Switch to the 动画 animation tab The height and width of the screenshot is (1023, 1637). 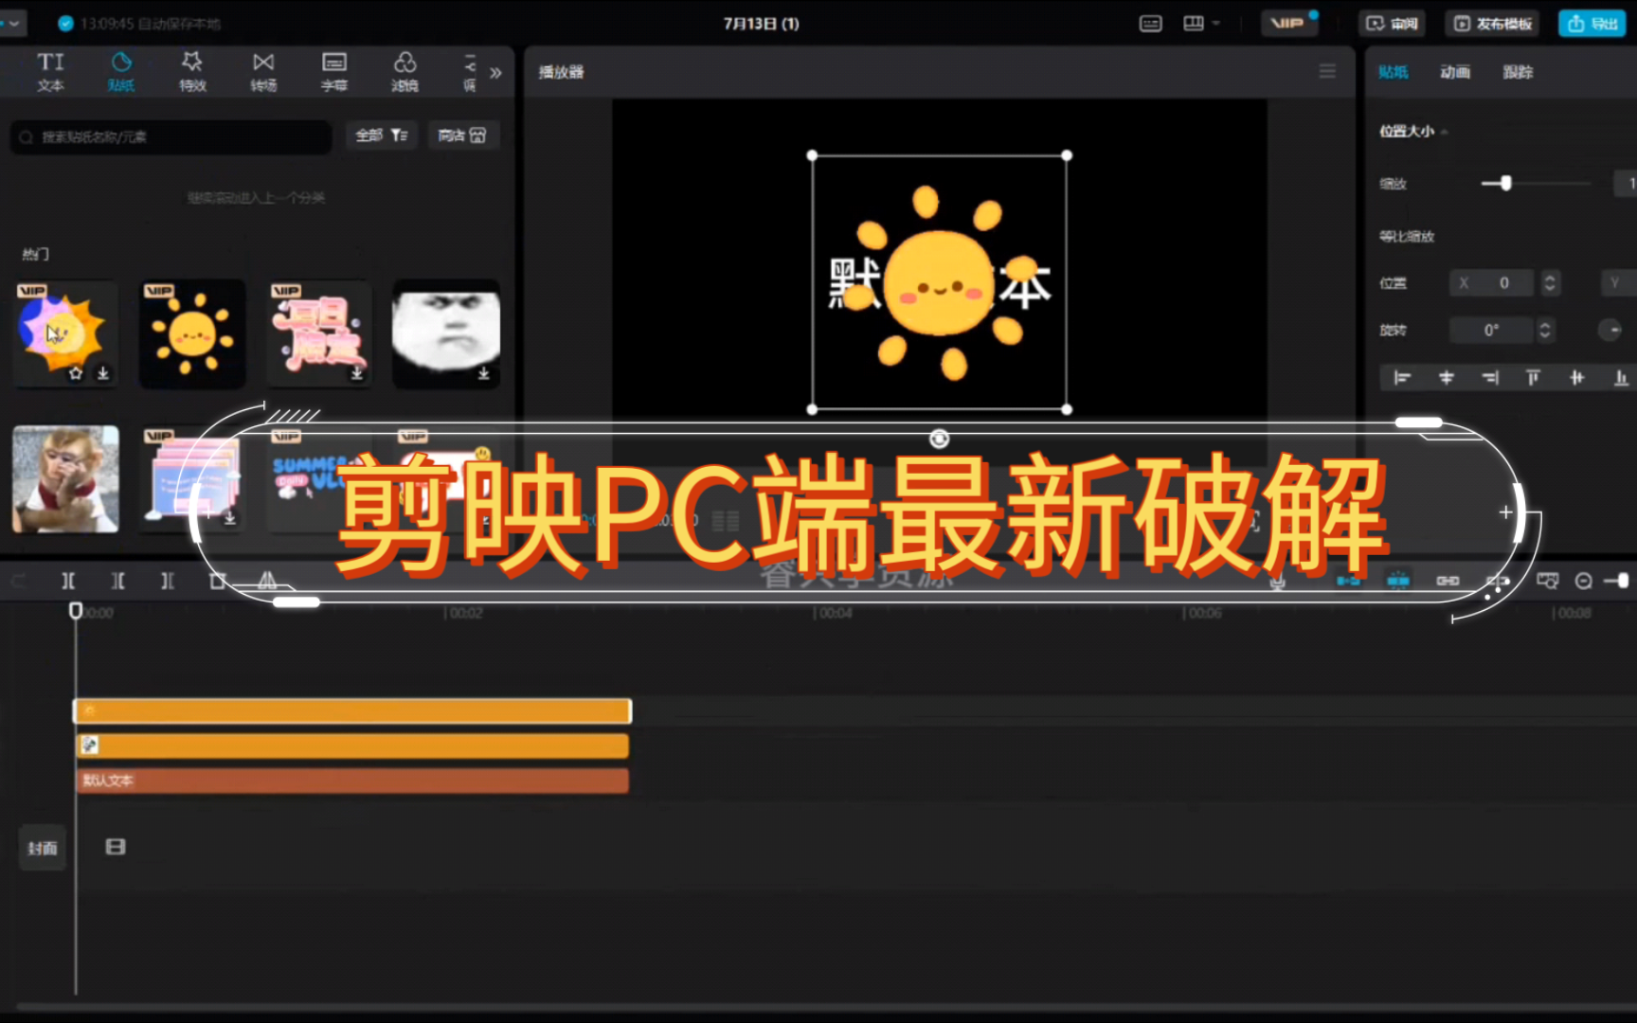click(1455, 72)
